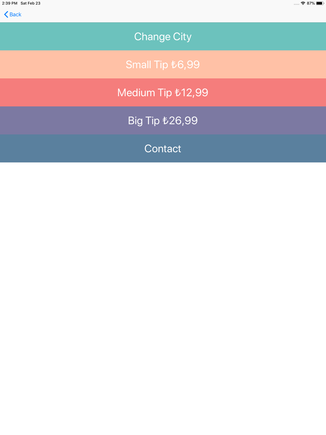Select the Medium Tip purchase
The width and height of the screenshot is (326, 435).
(x=163, y=93)
